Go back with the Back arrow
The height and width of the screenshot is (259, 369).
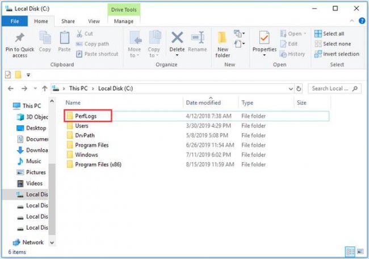(x=11, y=88)
